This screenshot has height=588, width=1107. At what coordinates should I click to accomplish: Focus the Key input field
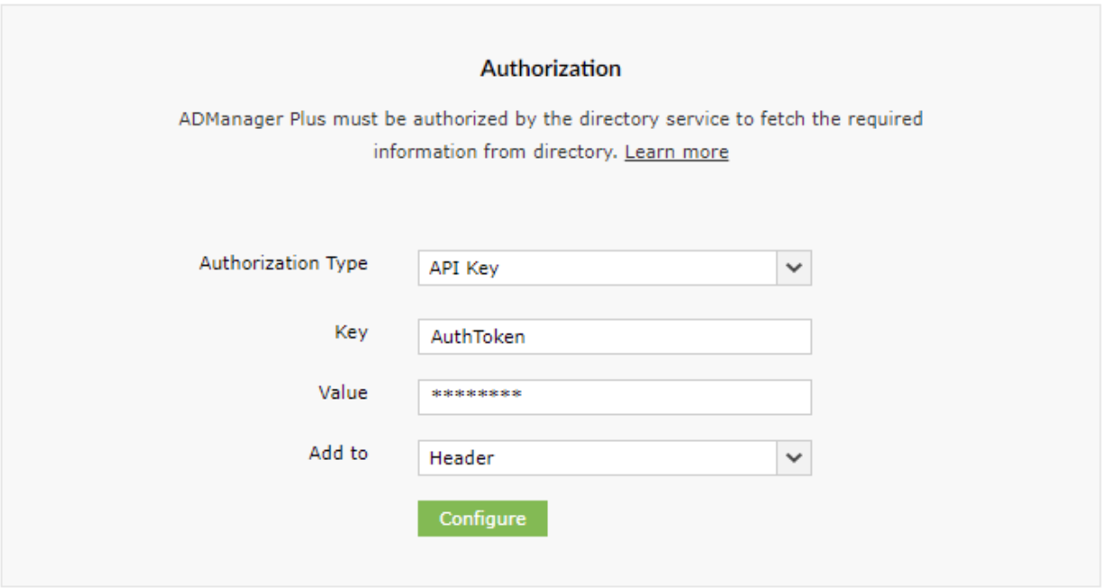[614, 336]
